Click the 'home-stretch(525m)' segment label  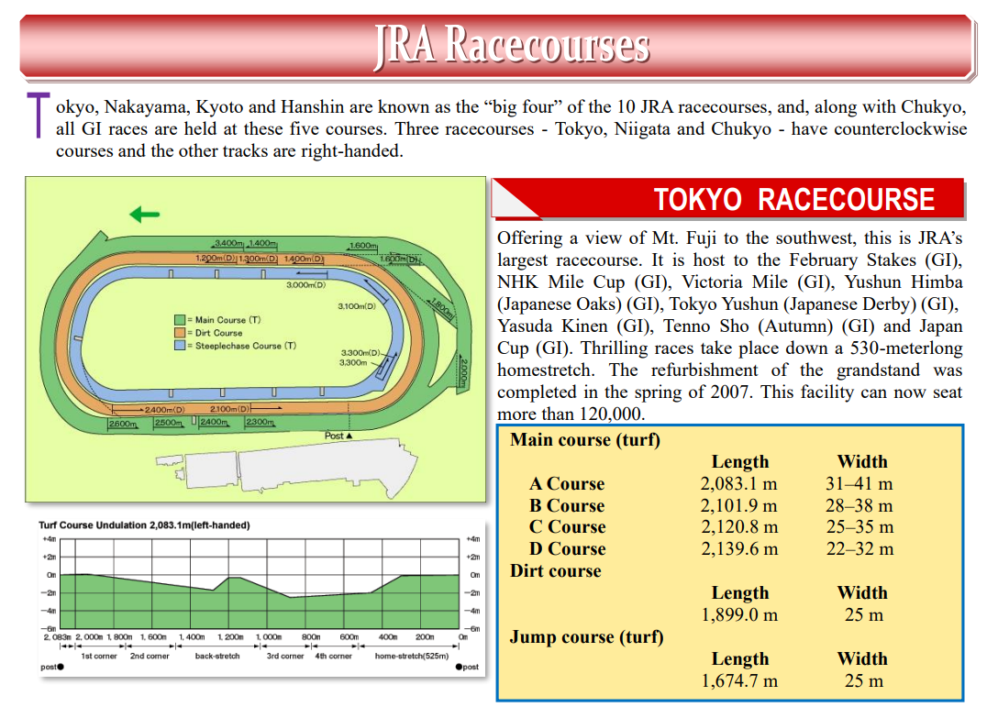coord(411,656)
